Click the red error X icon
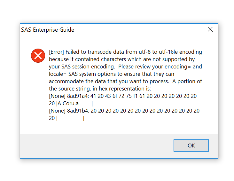 (x=38, y=56)
